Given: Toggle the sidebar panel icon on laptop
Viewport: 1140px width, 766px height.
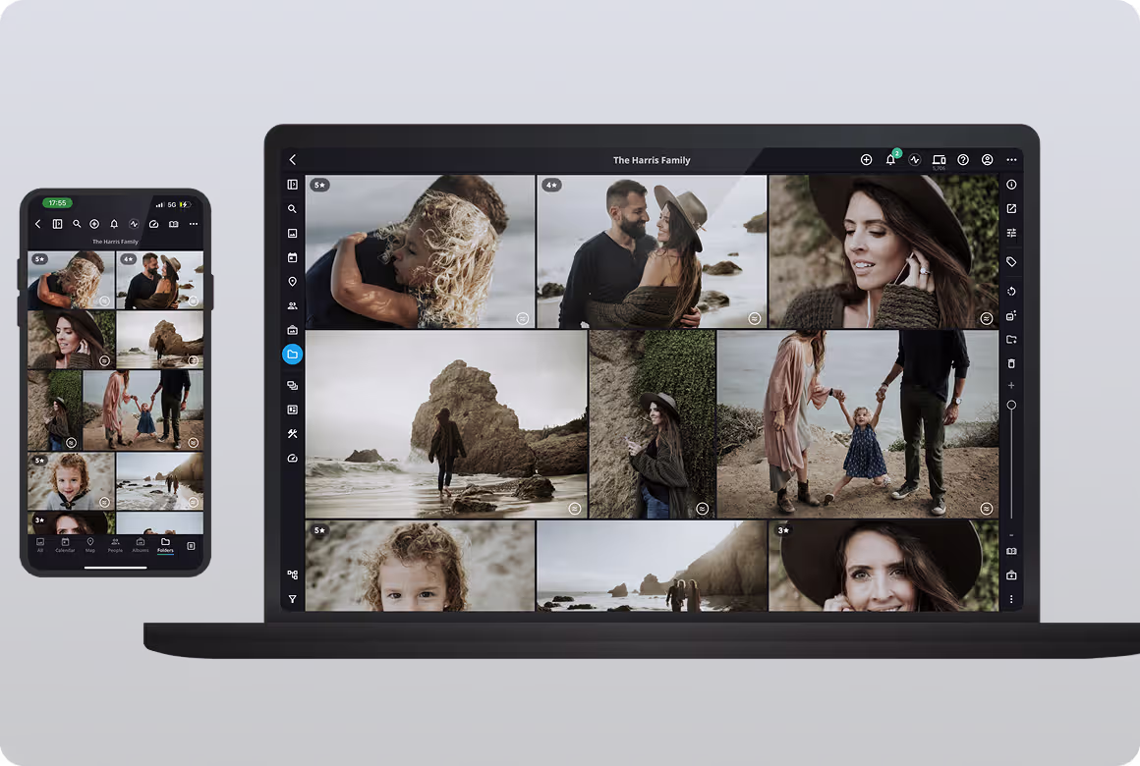Looking at the screenshot, I should click(x=292, y=185).
